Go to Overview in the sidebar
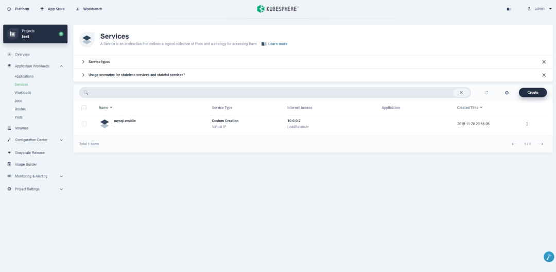556x272 pixels. point(22,54)
